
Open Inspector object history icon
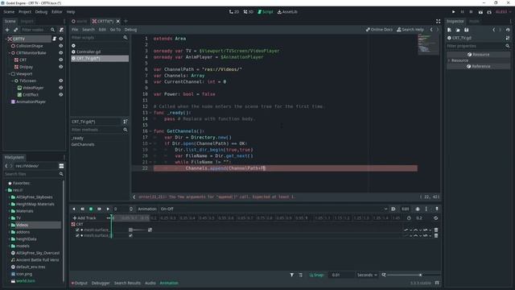pyautogui.click(x=508, y=30)
